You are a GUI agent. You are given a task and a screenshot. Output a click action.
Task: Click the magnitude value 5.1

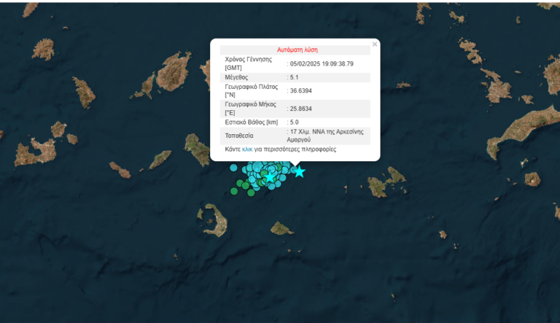point(295,77)
